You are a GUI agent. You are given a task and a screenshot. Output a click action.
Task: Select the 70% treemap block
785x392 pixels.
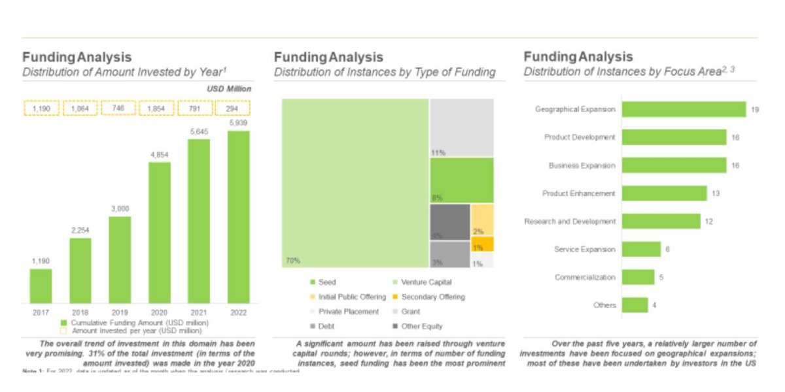tap(355, 183)
